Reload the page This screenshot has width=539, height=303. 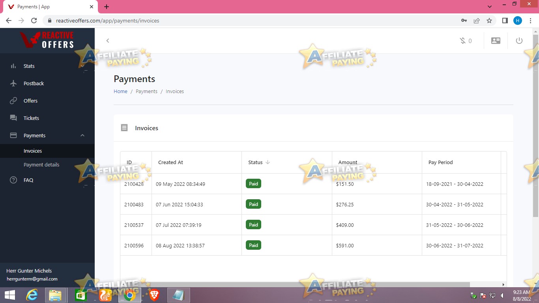[34, 21]
